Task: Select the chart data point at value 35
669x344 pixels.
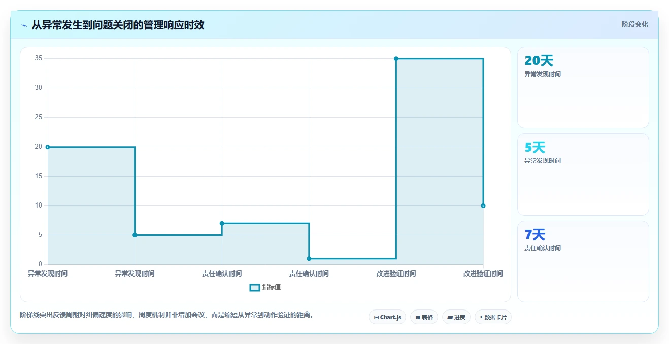Action: pyautogui.click(x=396, y=59)
